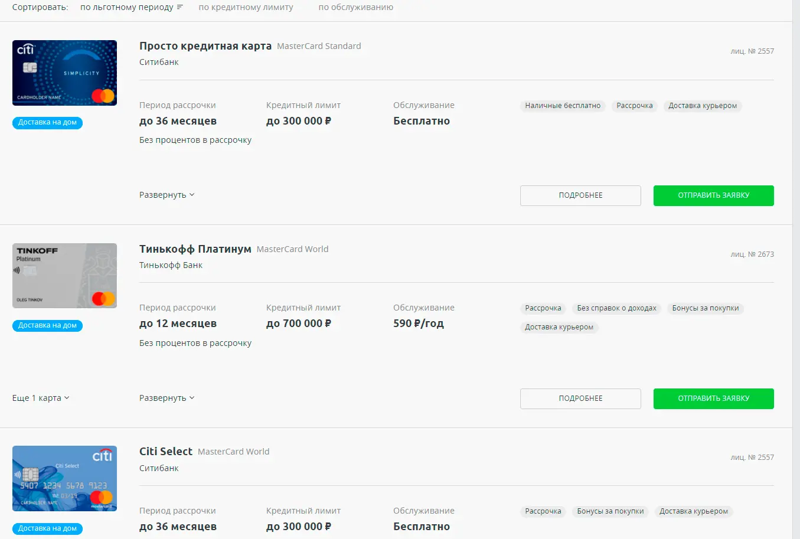Click ПОДРОБНЕЕ for Тинькофф Платинум
Viewport: 800px width, 539px height.
click(580, 398)
